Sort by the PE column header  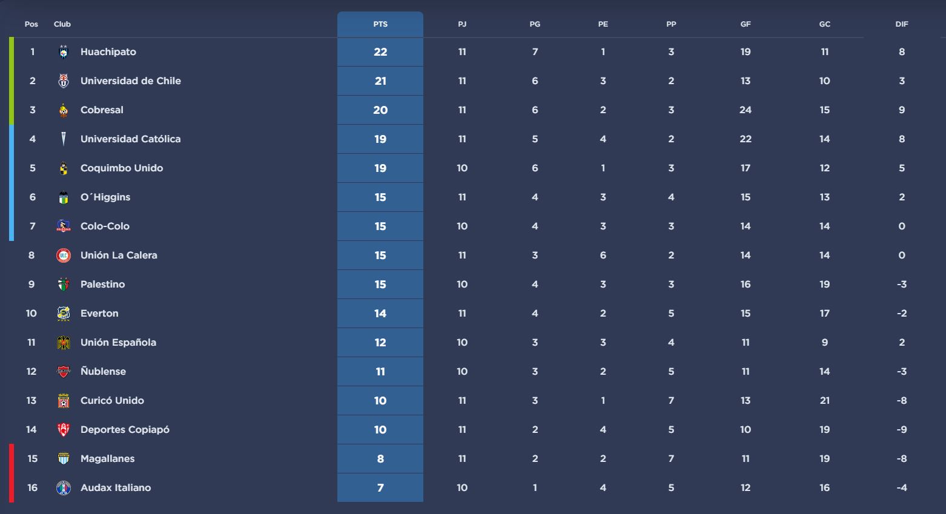603,24
